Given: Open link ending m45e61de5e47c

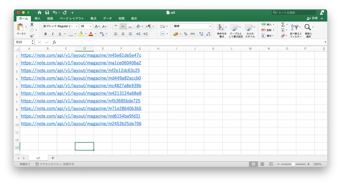Looking at the screenshot, I should (81, 55).
